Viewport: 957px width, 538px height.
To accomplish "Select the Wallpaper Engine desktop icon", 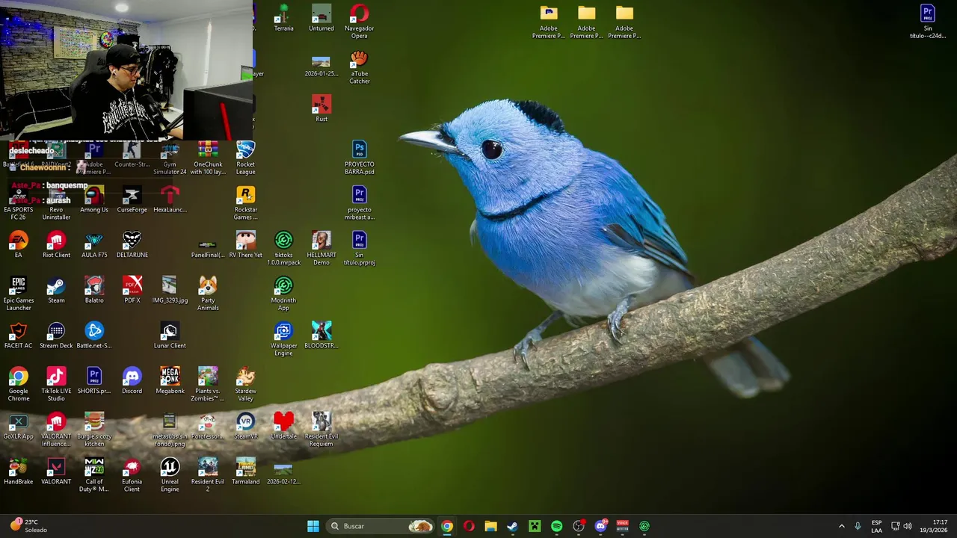I will [x=283, y=339].
